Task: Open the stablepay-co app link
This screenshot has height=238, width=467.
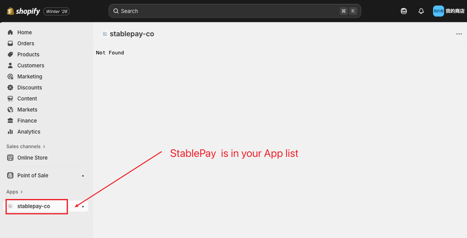Action: tap(34, 206)
